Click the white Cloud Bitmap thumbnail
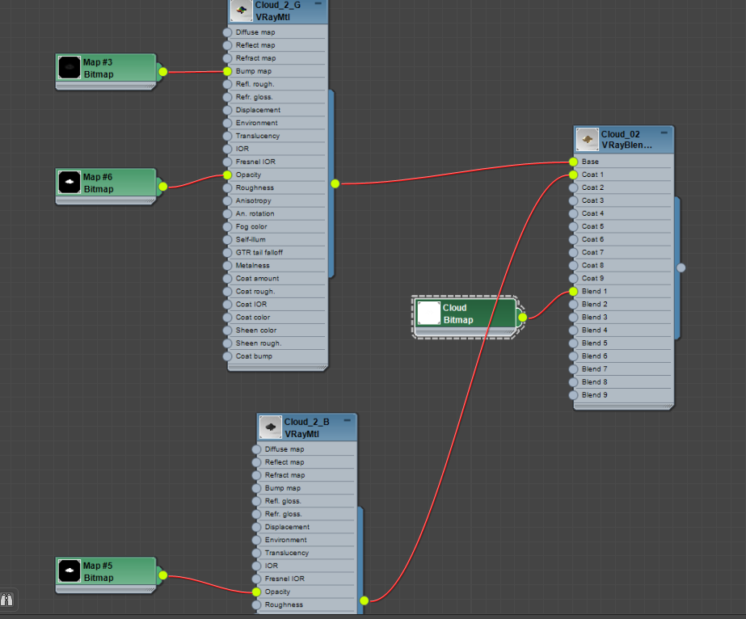This screenshot has width=746, height=619. (x=428, y=313)
